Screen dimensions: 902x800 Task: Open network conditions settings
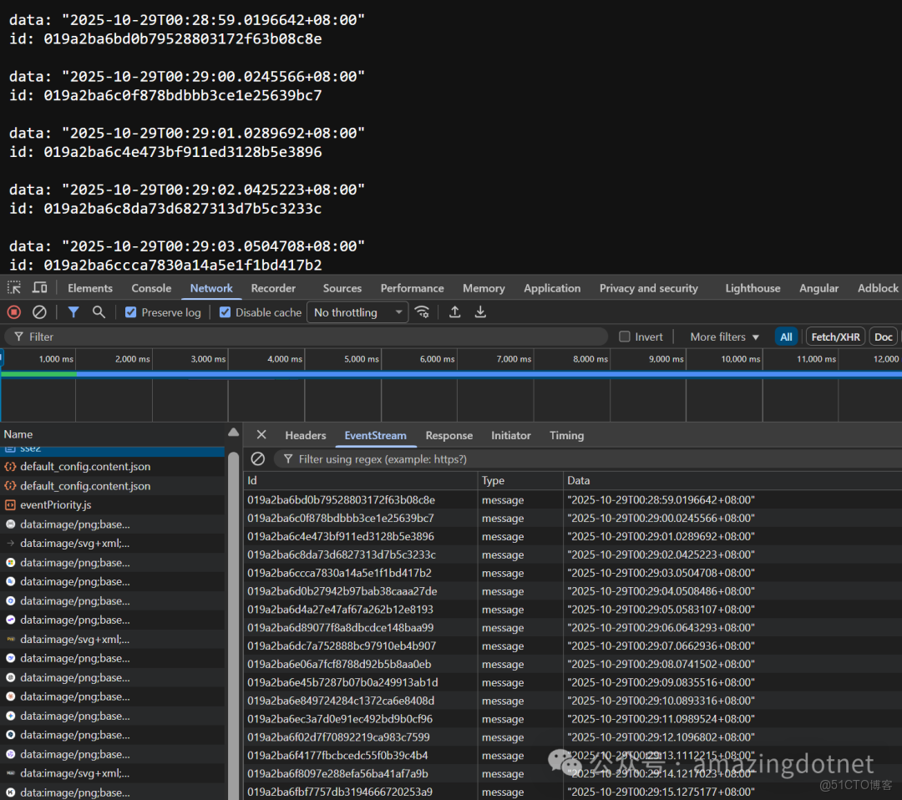point(423,311)
